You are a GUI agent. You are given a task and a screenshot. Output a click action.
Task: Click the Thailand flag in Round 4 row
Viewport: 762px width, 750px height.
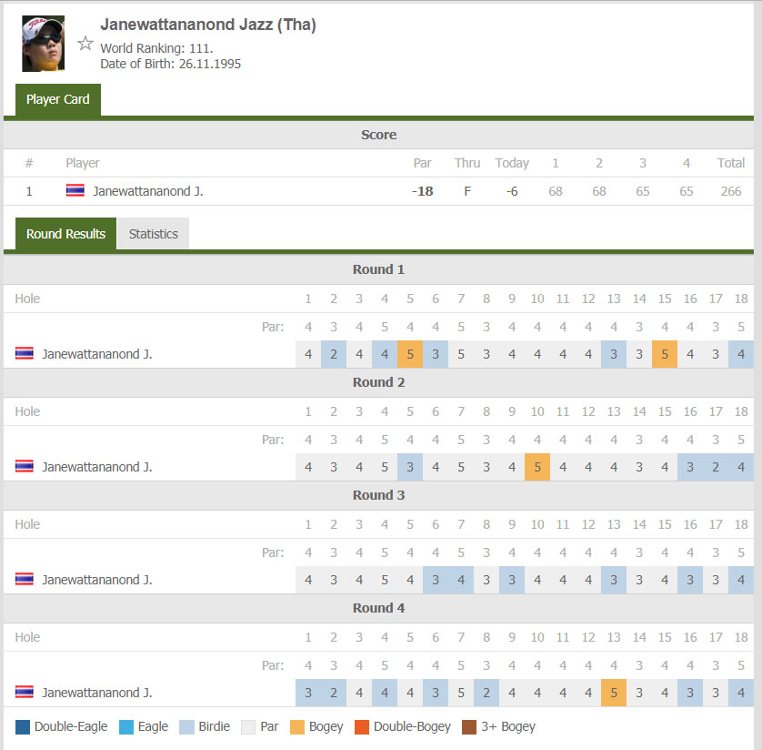point(25,692)
